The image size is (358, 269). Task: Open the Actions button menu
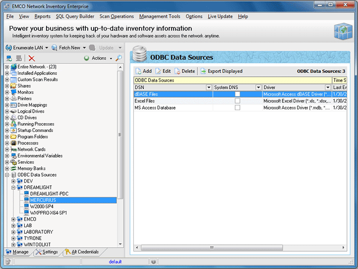coord(99,58)
